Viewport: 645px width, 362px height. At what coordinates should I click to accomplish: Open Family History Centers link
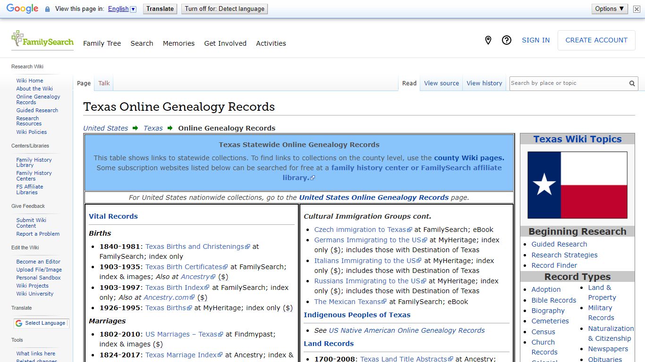(34, 176)
